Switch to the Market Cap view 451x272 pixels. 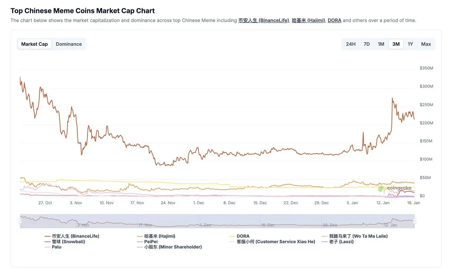coord(34,44)
